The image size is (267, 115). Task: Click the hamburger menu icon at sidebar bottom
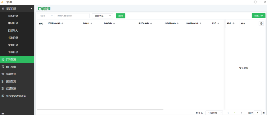point(3,113)
